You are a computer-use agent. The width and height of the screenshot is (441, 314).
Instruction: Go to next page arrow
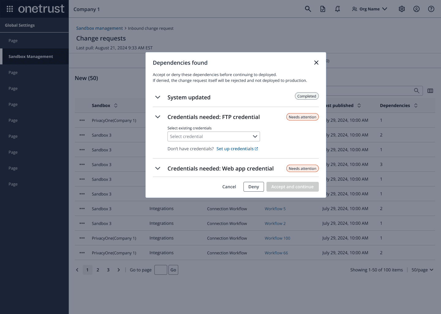(119, 270)
